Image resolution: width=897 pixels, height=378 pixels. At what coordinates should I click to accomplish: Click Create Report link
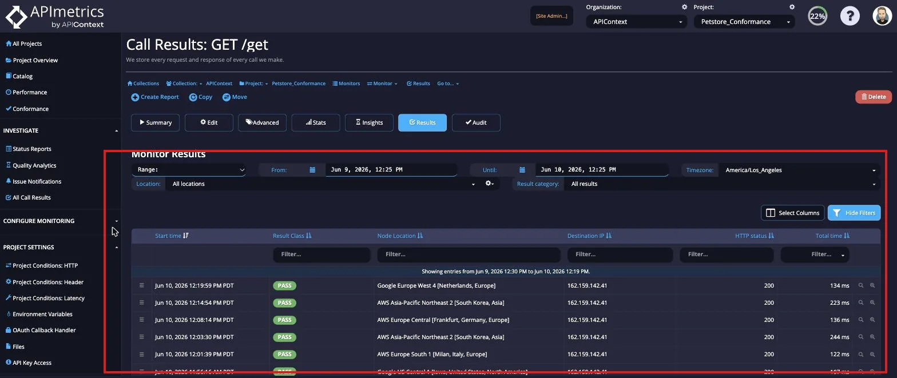155,97
